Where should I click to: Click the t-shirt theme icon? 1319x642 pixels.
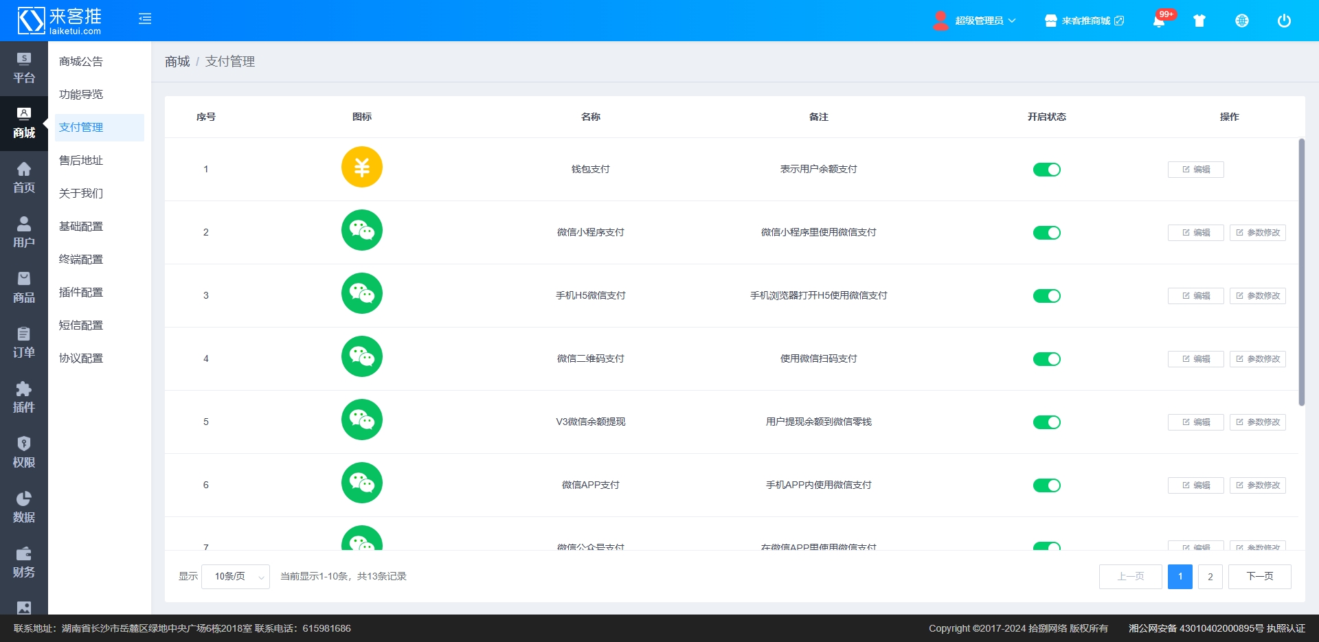1199,21
